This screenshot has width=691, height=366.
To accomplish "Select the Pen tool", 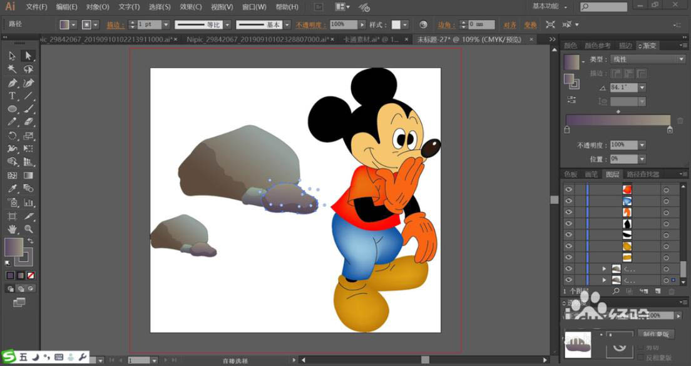I will coord(12,83).
